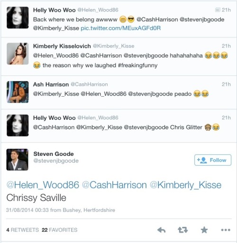
Task: Open the #freakingfunny hashtag
Action: 137,65
